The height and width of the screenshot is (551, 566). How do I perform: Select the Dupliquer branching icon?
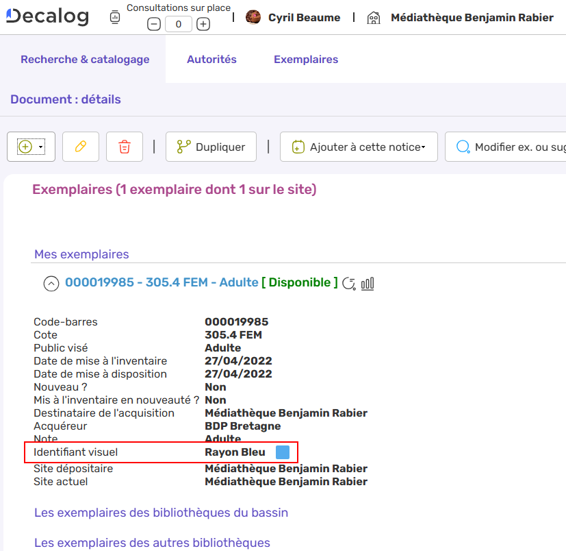pyautogui.click(x=184, y=146)
